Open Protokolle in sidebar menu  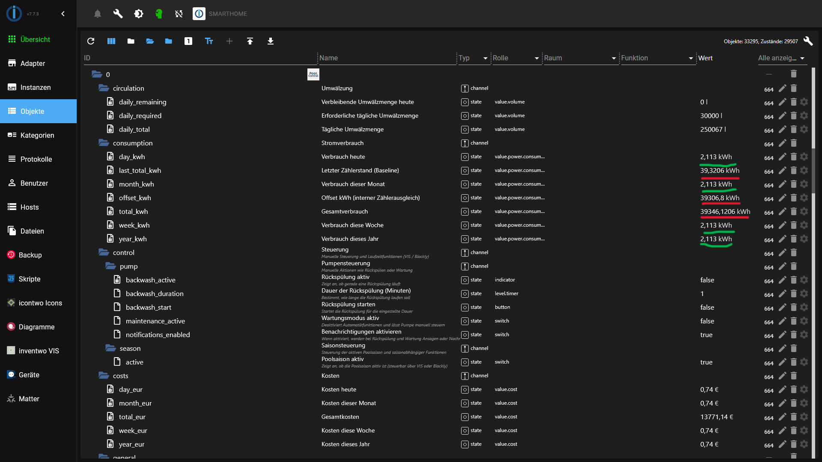36,159
